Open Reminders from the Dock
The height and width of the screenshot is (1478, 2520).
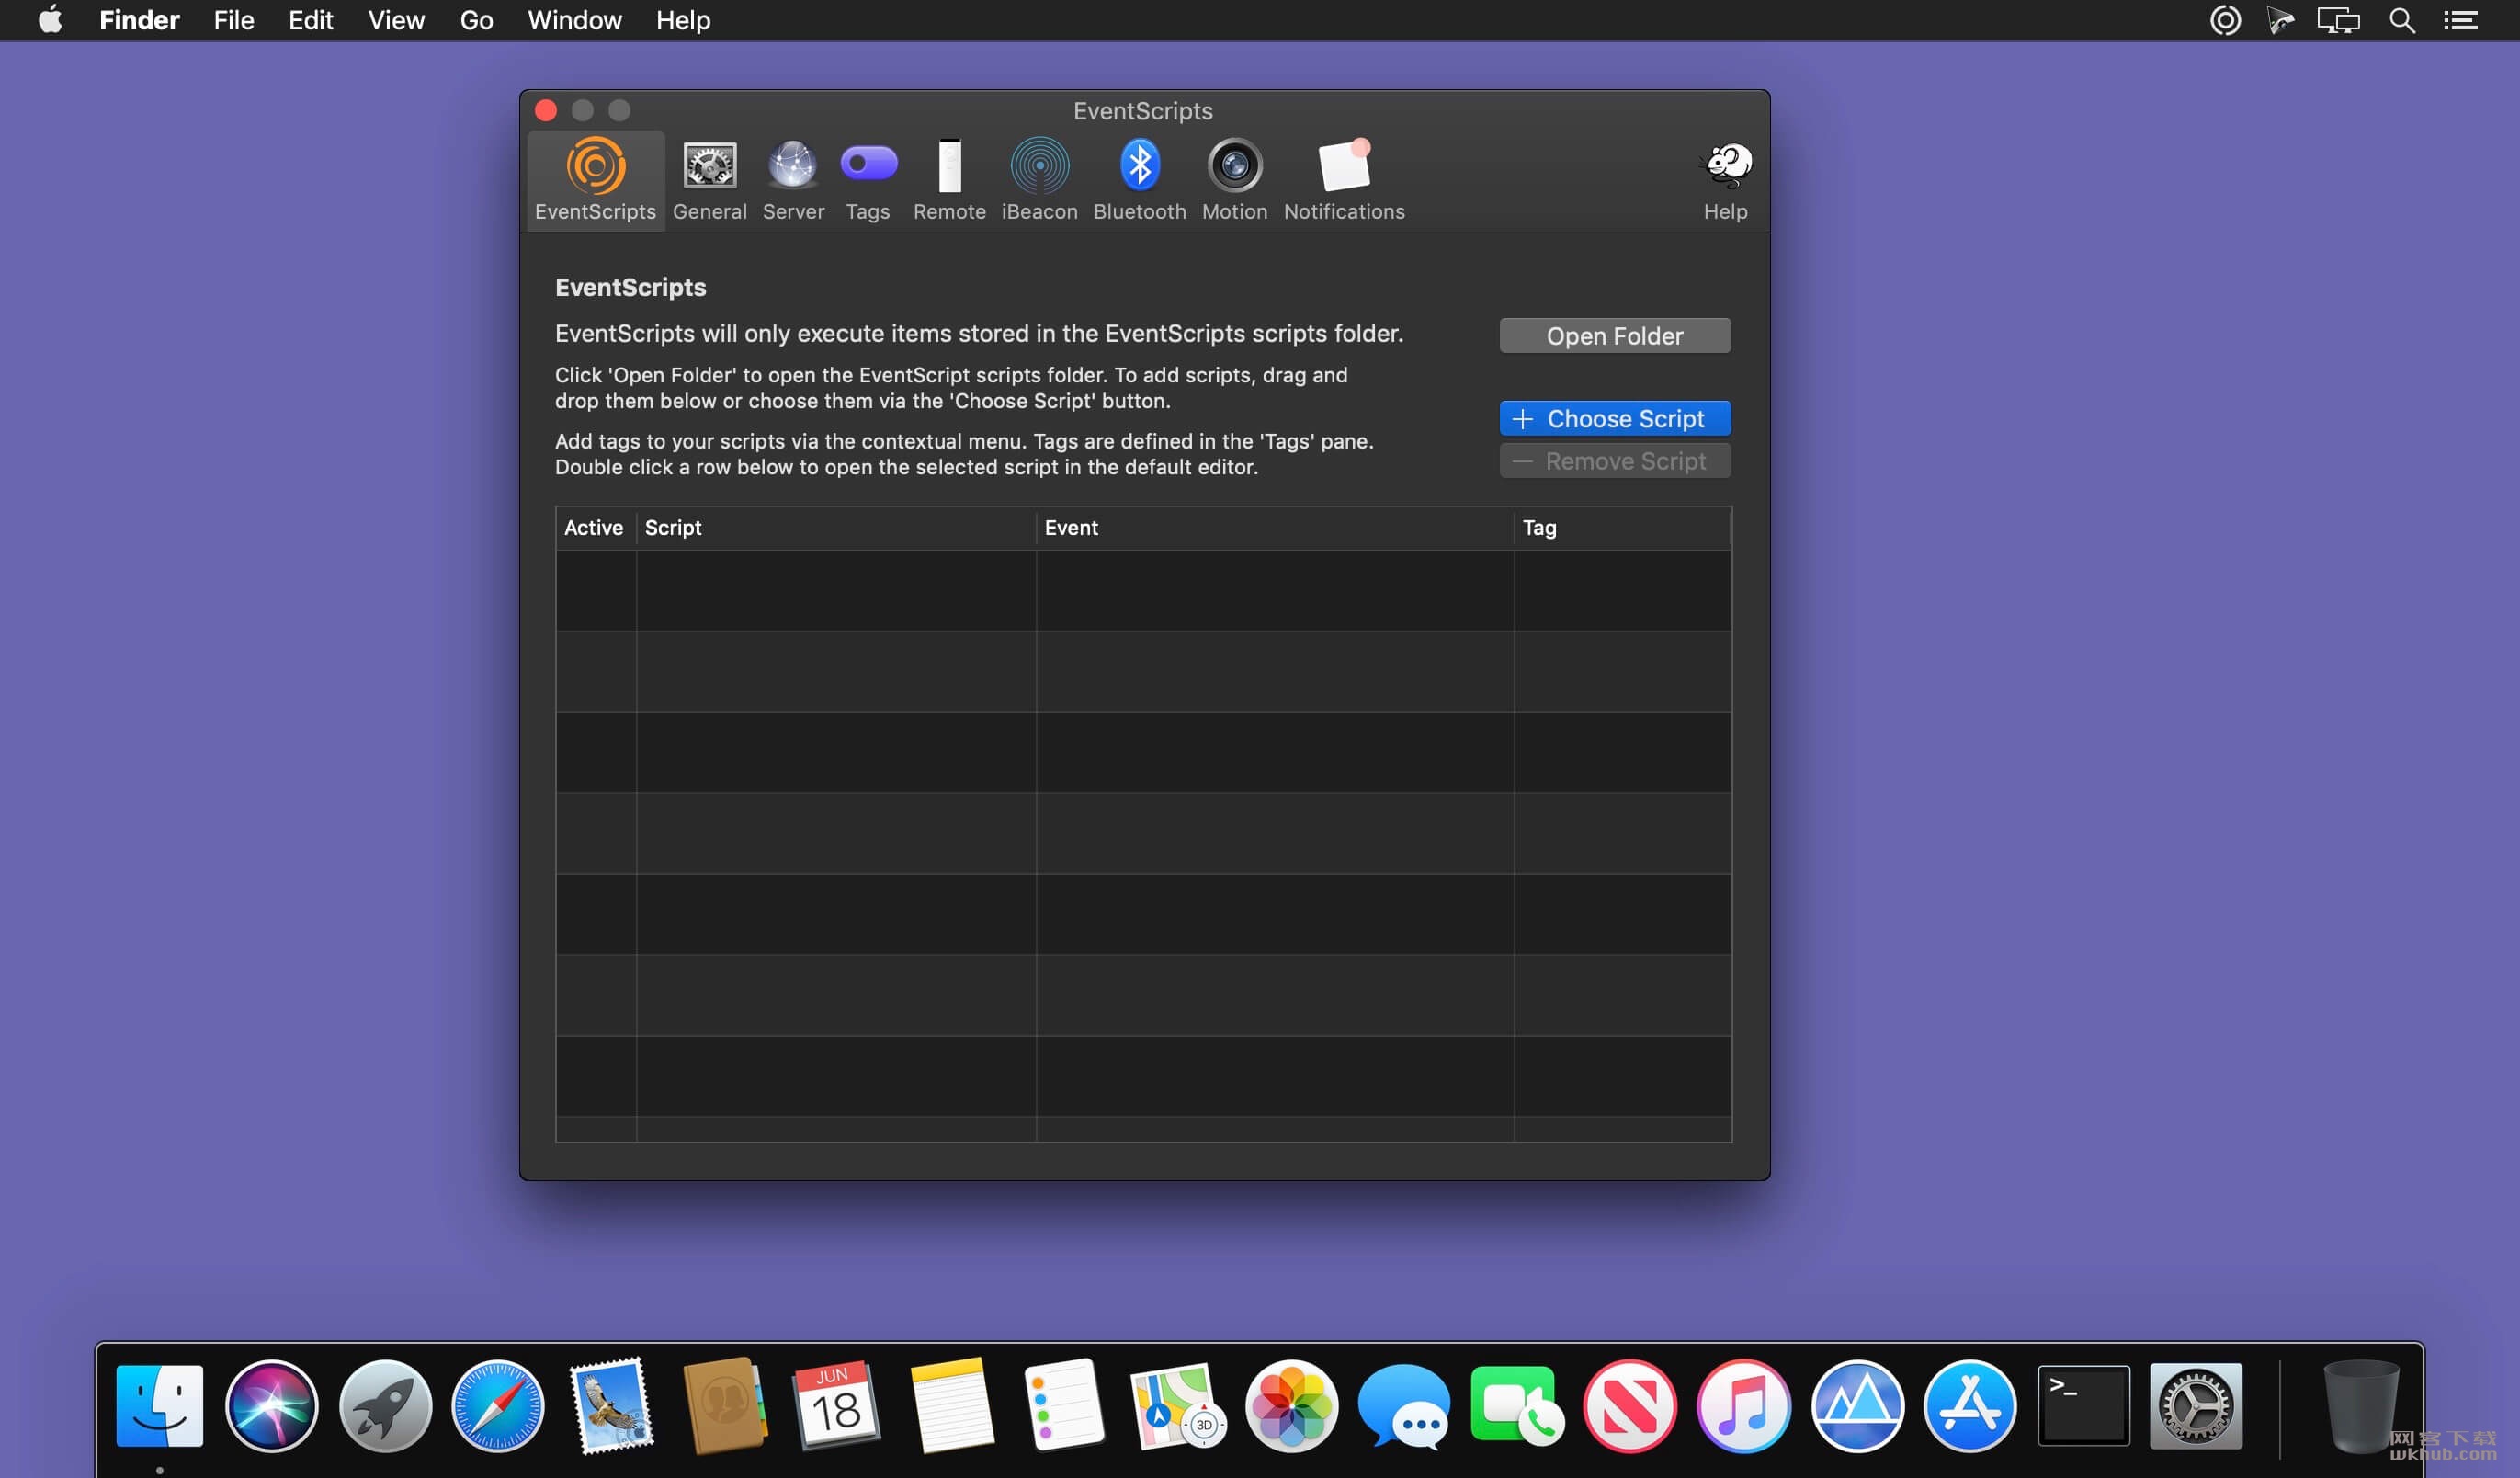tap(1064, 1406)
